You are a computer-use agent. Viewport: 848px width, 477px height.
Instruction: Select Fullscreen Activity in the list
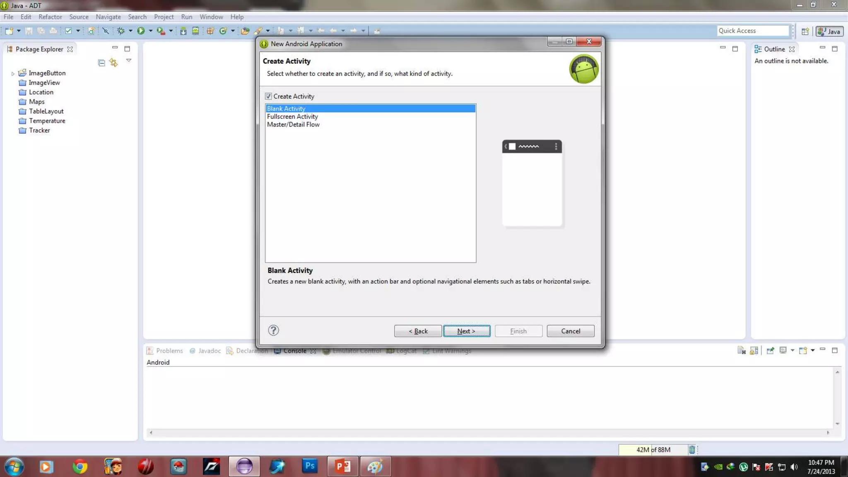292,117
